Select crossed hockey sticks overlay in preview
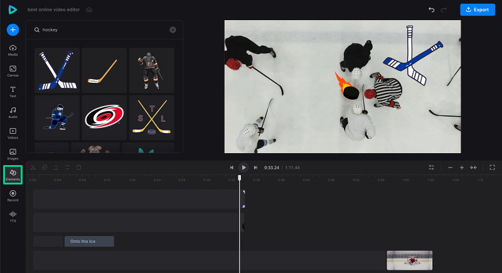Image resolution: width=502 pixels, height=273 pixels. pos(413,55)
